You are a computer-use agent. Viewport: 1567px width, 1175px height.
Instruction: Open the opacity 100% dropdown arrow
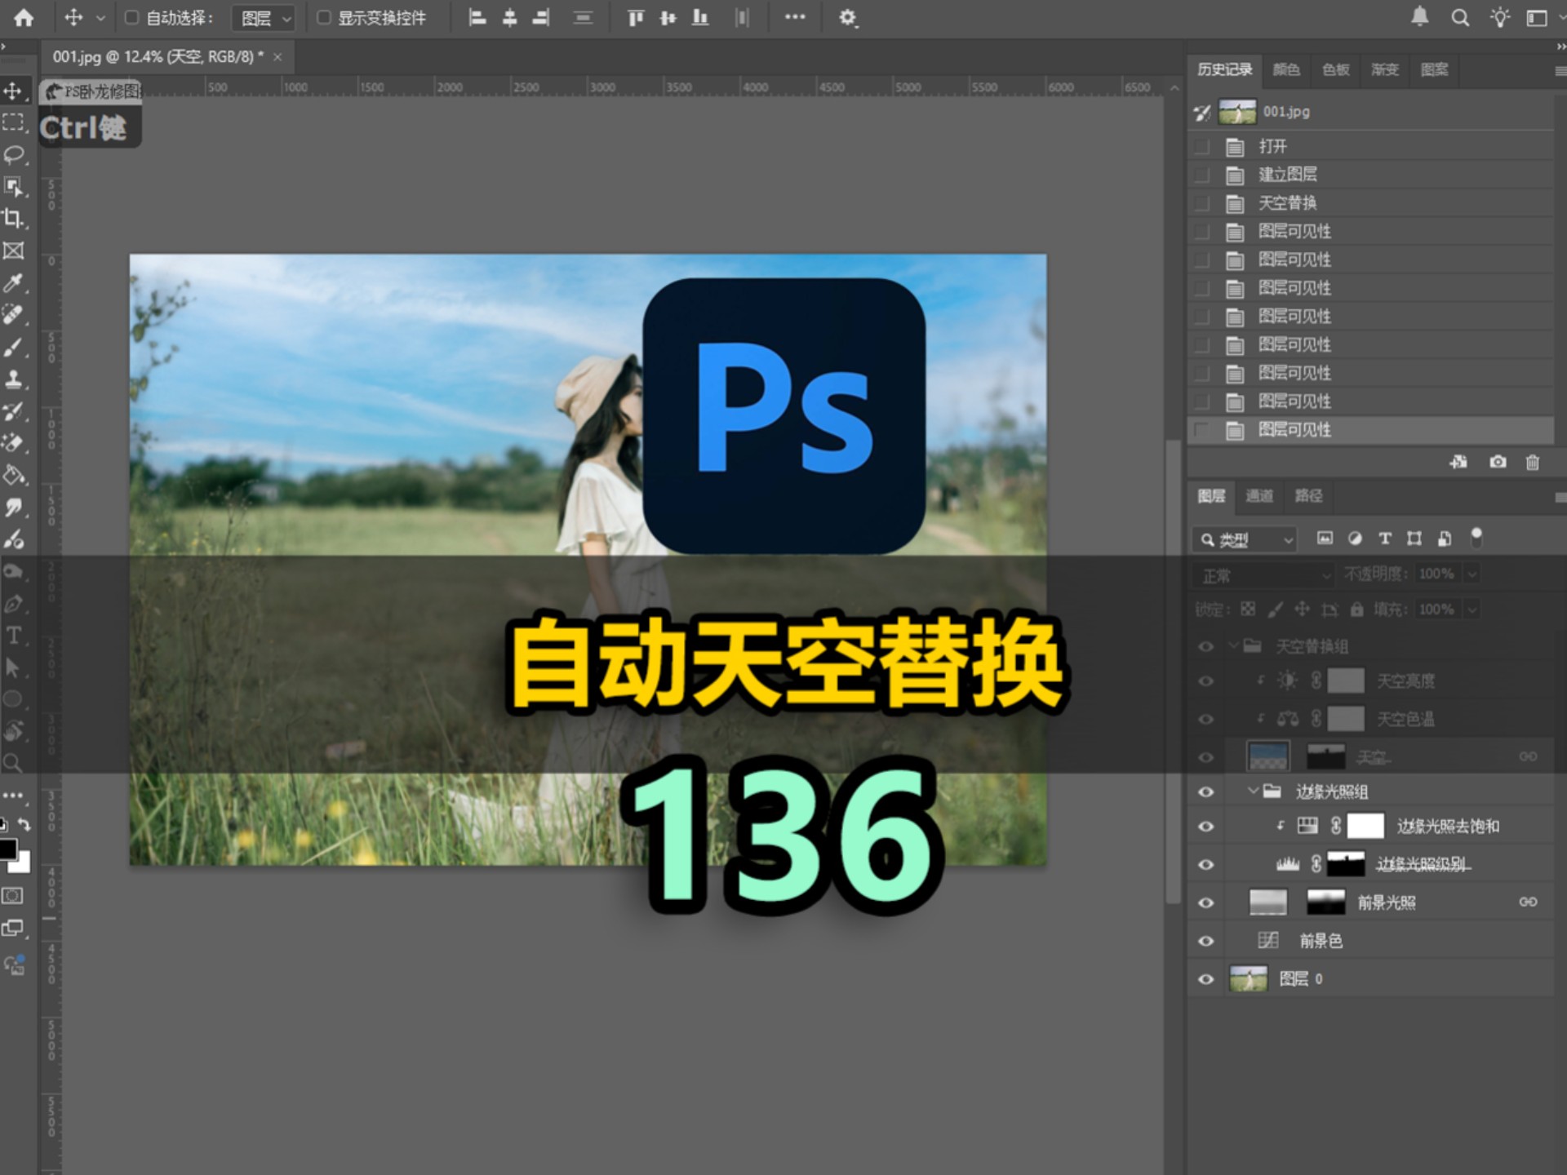pyautogui.click(x=1472, y=574)
